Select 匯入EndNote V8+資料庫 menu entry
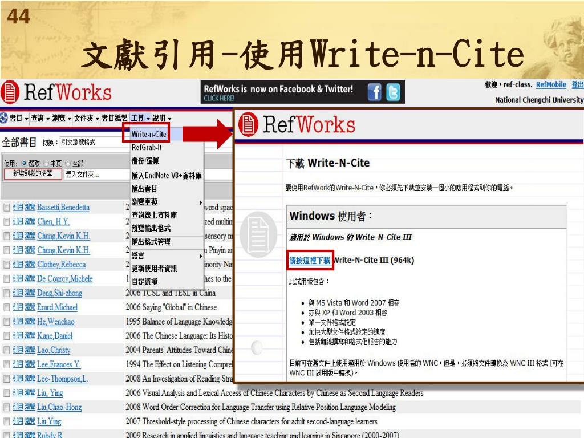 [x=167, y=176]
